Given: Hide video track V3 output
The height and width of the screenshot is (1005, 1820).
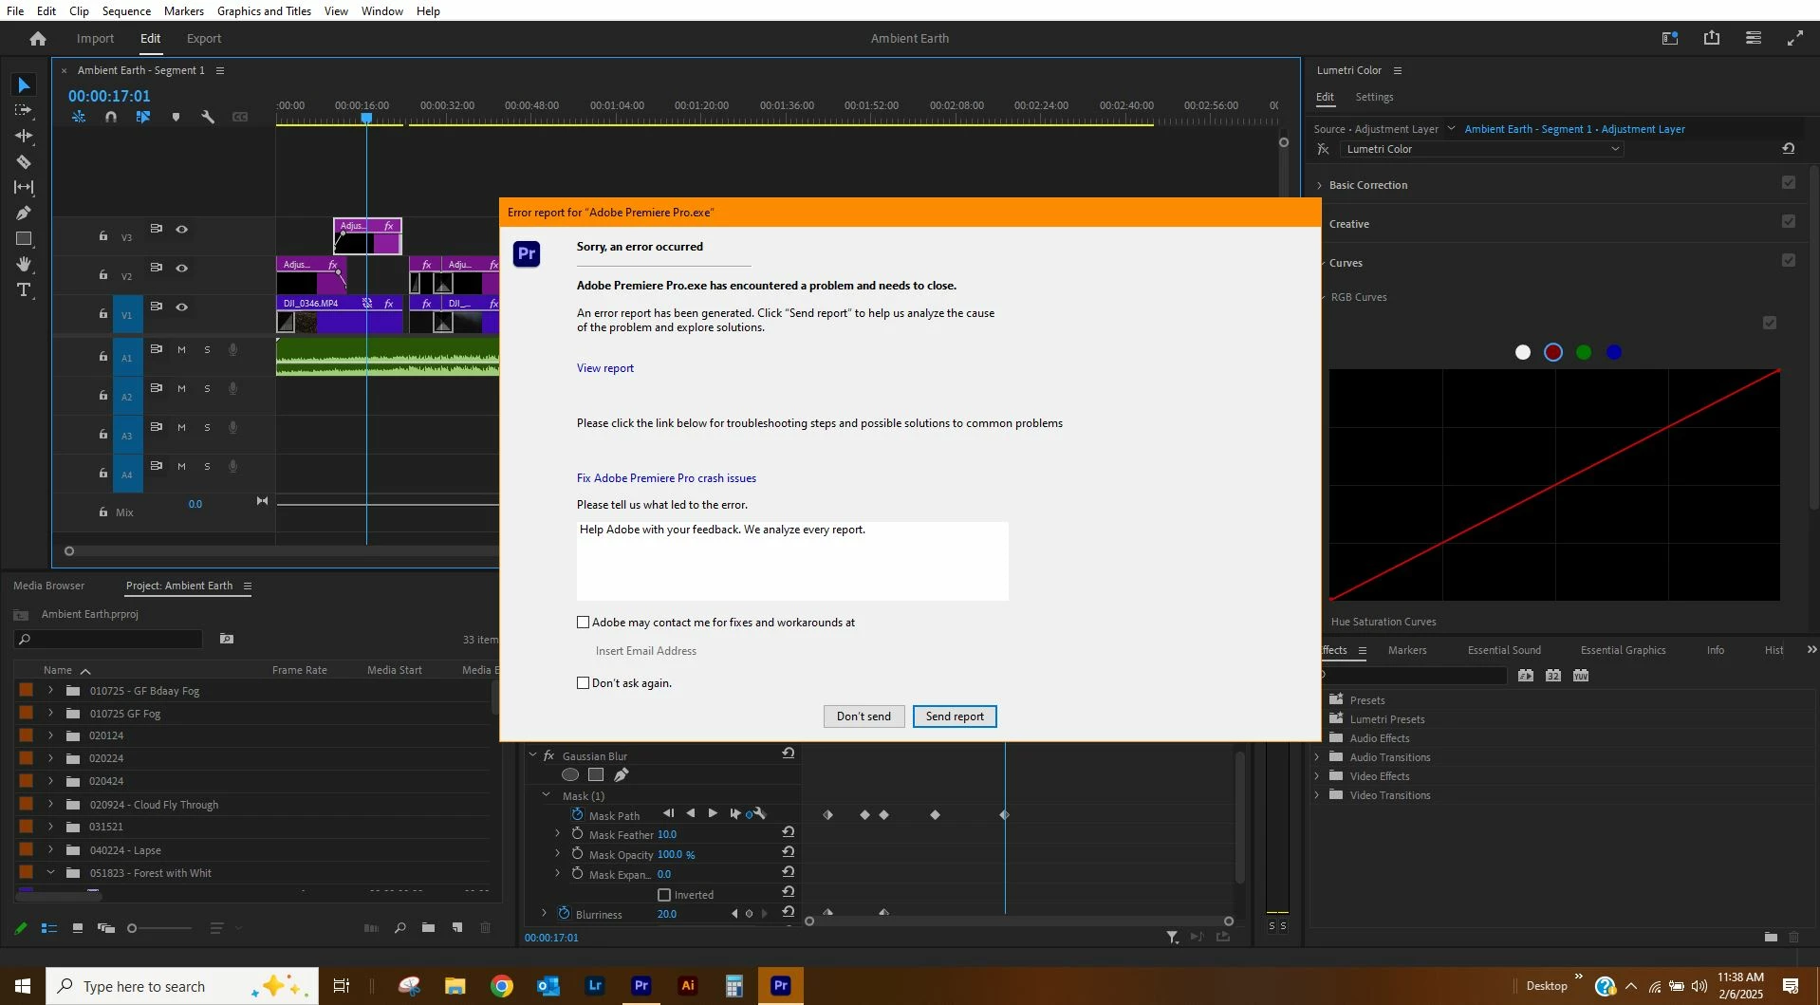Looking at the screenshot, I should 182,230.
